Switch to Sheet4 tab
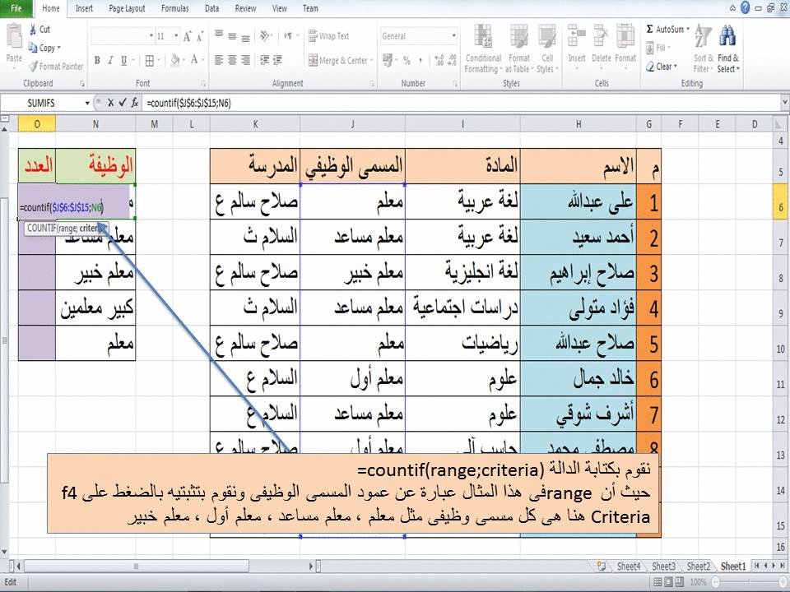Image resolution: width=790 pixels, height=592 pixels. click(628, 567)
